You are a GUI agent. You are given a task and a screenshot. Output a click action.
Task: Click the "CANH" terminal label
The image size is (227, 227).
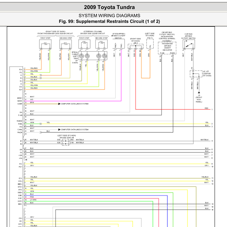pyautogui.click(x=20, y=104)
